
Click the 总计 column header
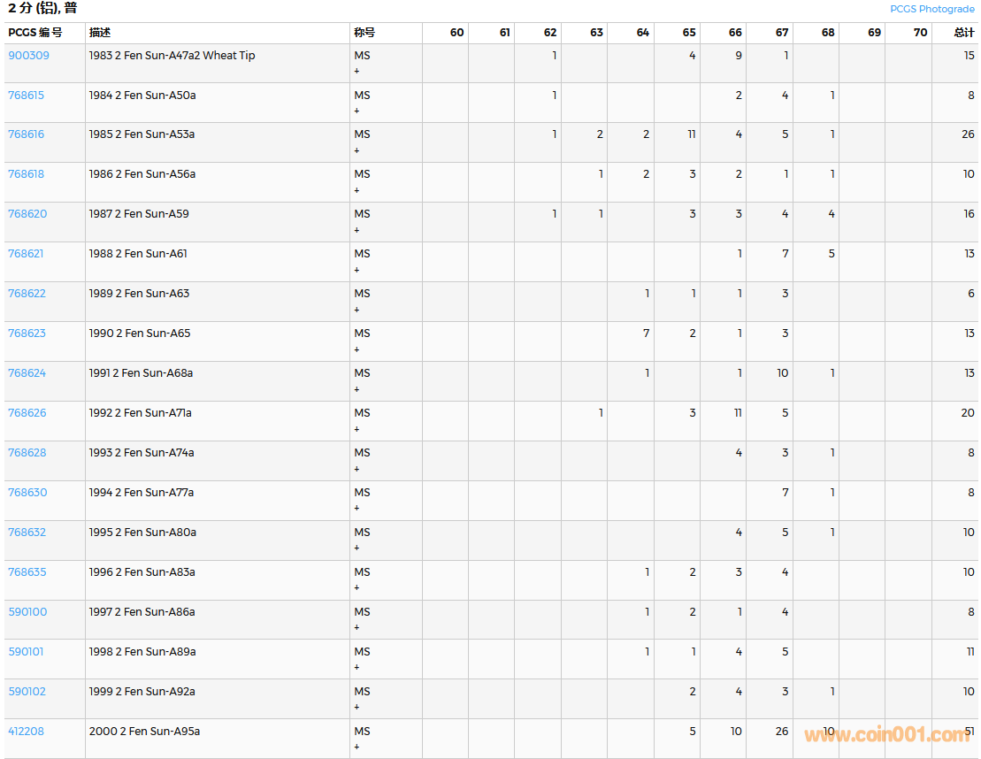coord(963,33)
